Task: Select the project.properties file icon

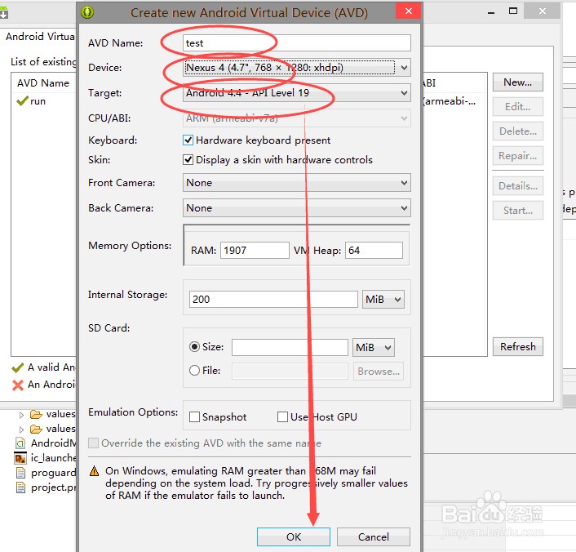Action: click(21, 487)
